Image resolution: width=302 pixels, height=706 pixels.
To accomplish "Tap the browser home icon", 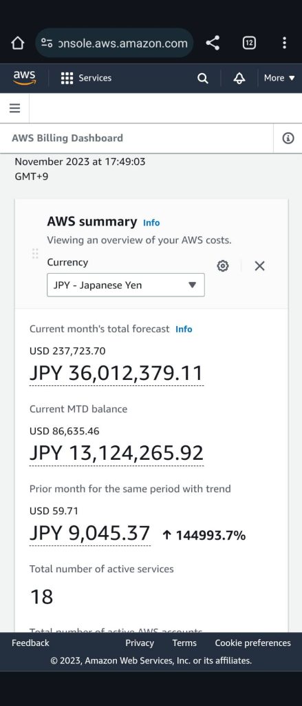I will (x=17, y=43).
